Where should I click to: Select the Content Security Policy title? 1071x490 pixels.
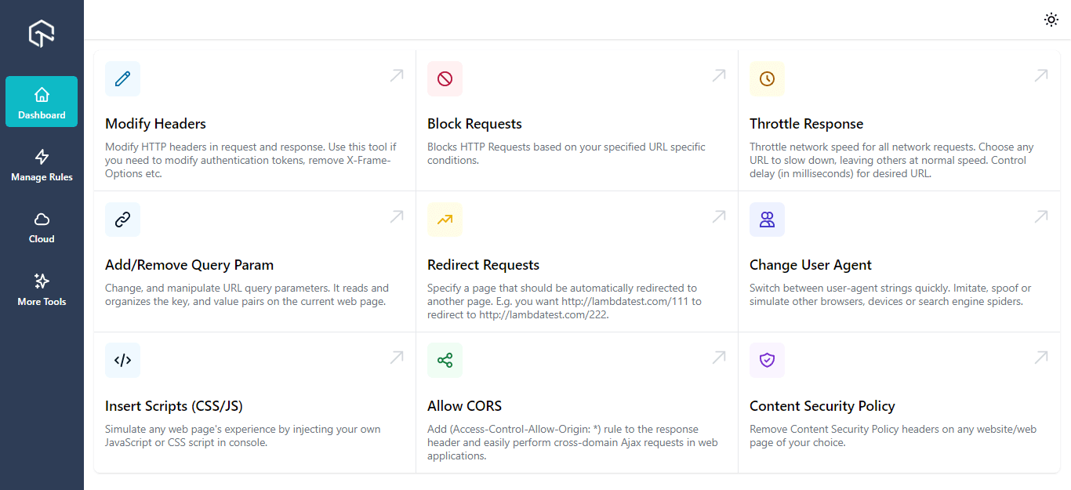pos(822,406)
